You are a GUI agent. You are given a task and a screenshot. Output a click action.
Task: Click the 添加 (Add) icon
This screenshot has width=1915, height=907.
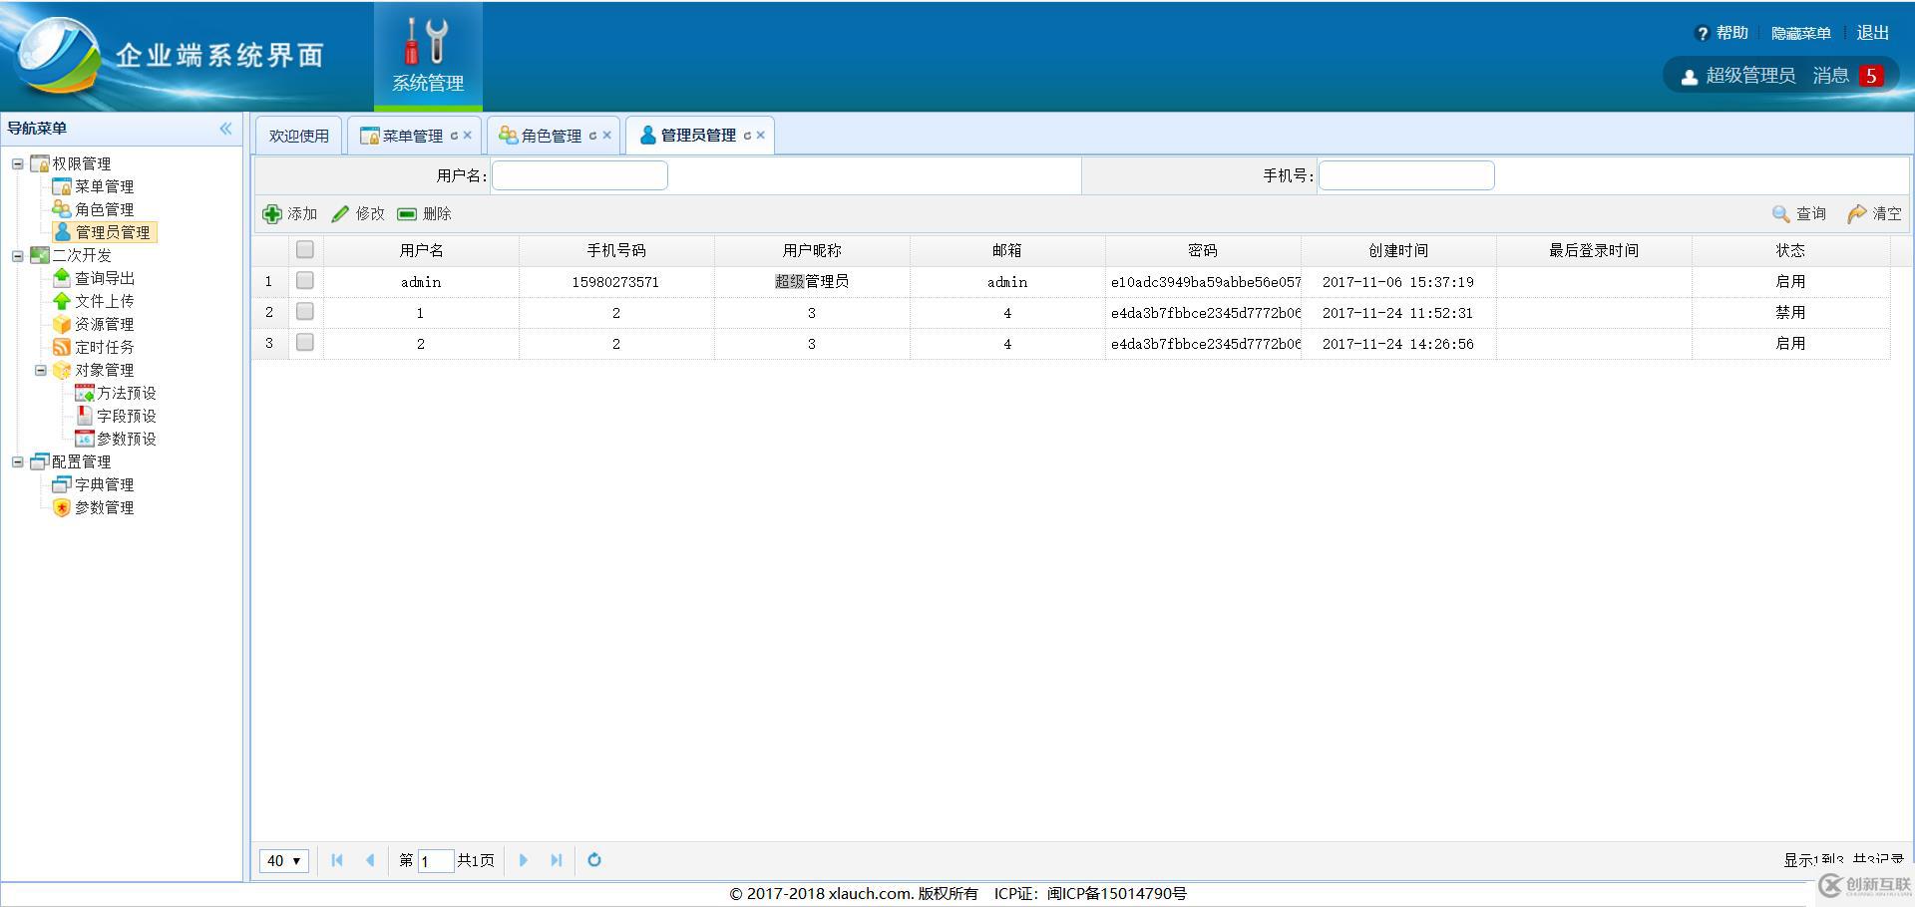272,213
